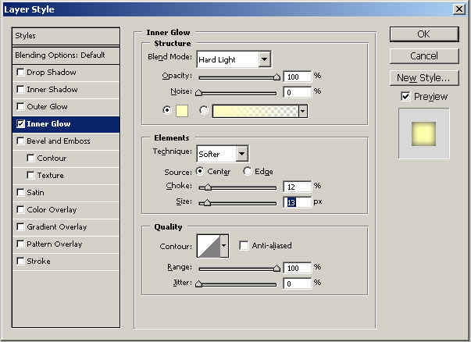Select Blending Options: Default
The width and height of the screenshot is (471, 342).
coord(66,55)
